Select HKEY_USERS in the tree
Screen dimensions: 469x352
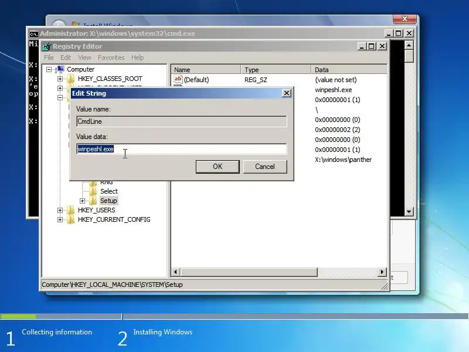click(96, 210)
